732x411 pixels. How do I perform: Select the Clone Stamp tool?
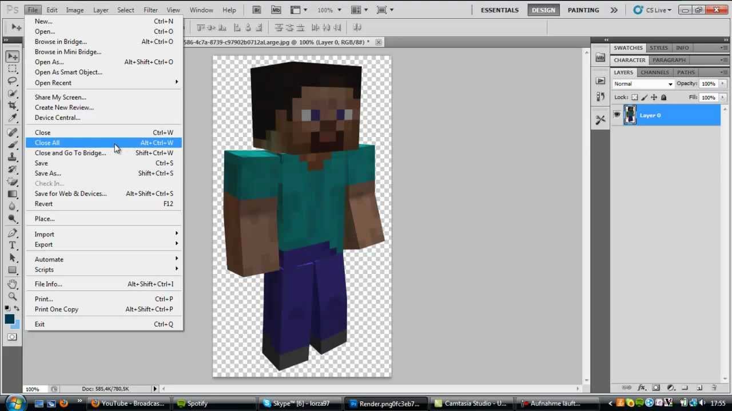click(x=13, y=157)
